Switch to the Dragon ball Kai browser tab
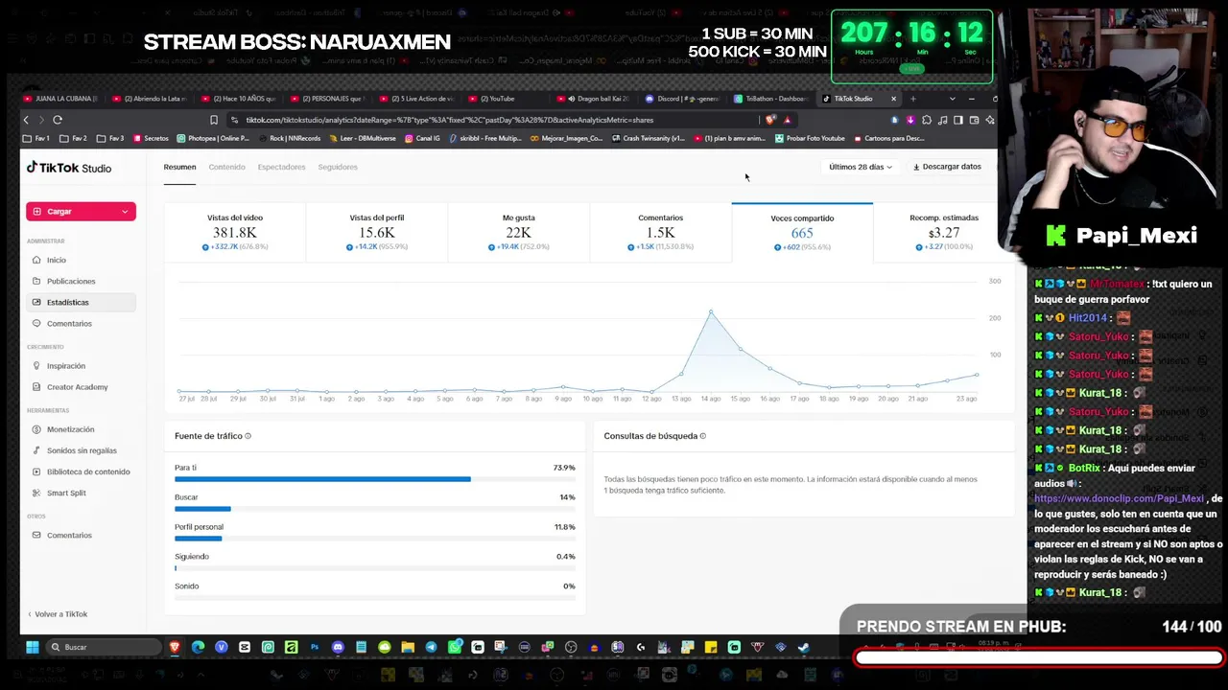Viewport: 1228px width, 690px height. click(x=595, y=99)
